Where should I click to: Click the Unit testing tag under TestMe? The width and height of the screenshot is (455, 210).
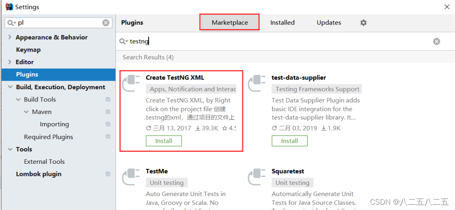(x=167, y=183)
